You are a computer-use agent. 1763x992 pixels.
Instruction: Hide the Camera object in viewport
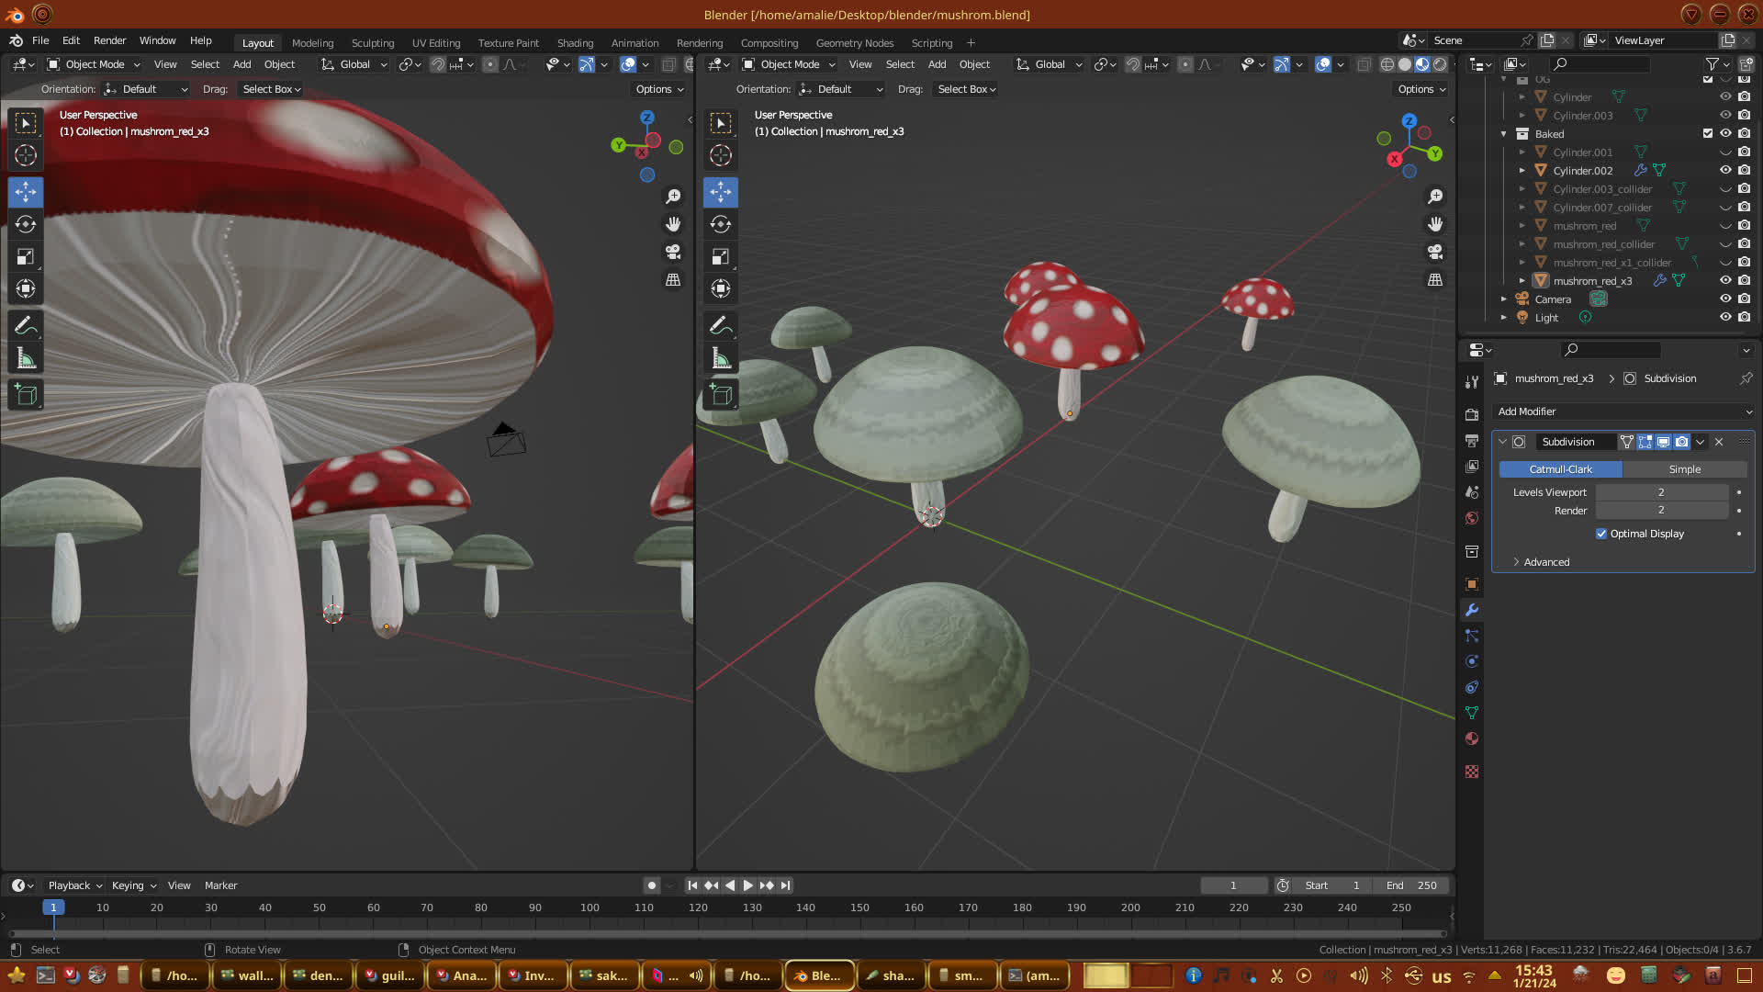(1725, 299)
